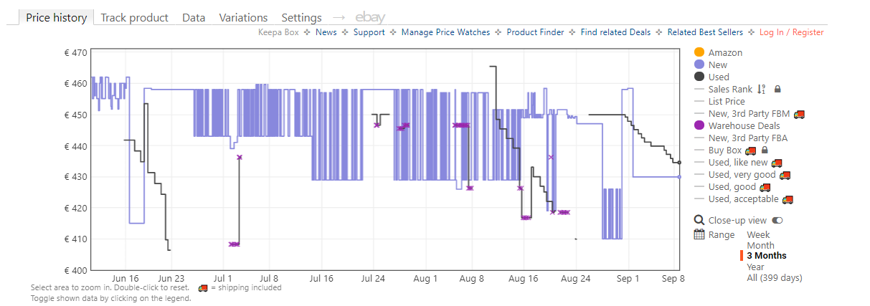Switch on the Close-up view toggle
The width and height of the screenshot is (870, 306).
(777, 221)
